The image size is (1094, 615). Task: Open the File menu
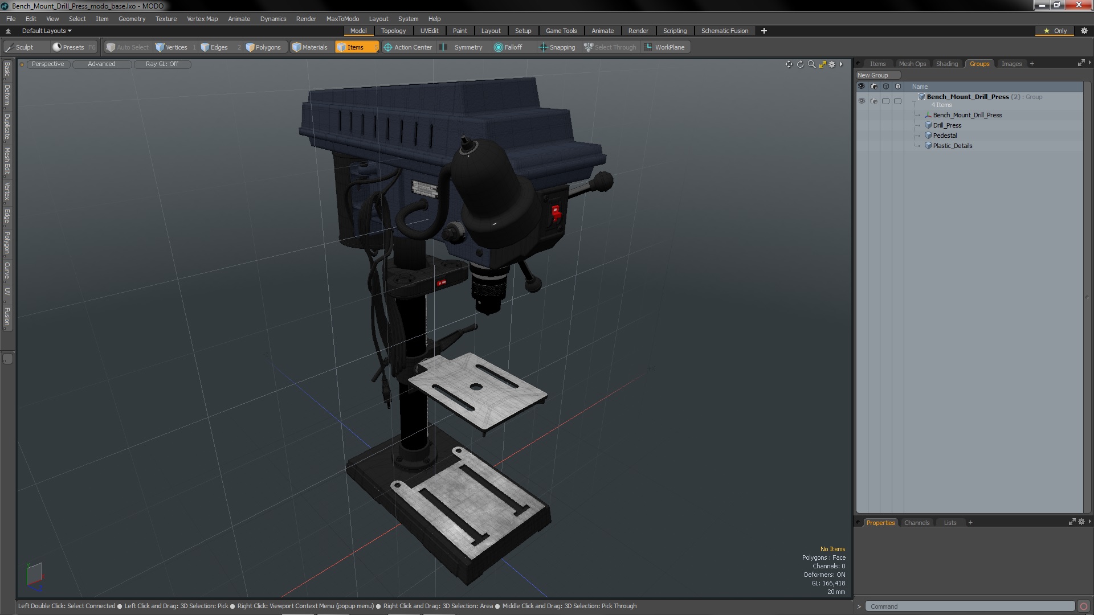(x=11, y=19)
